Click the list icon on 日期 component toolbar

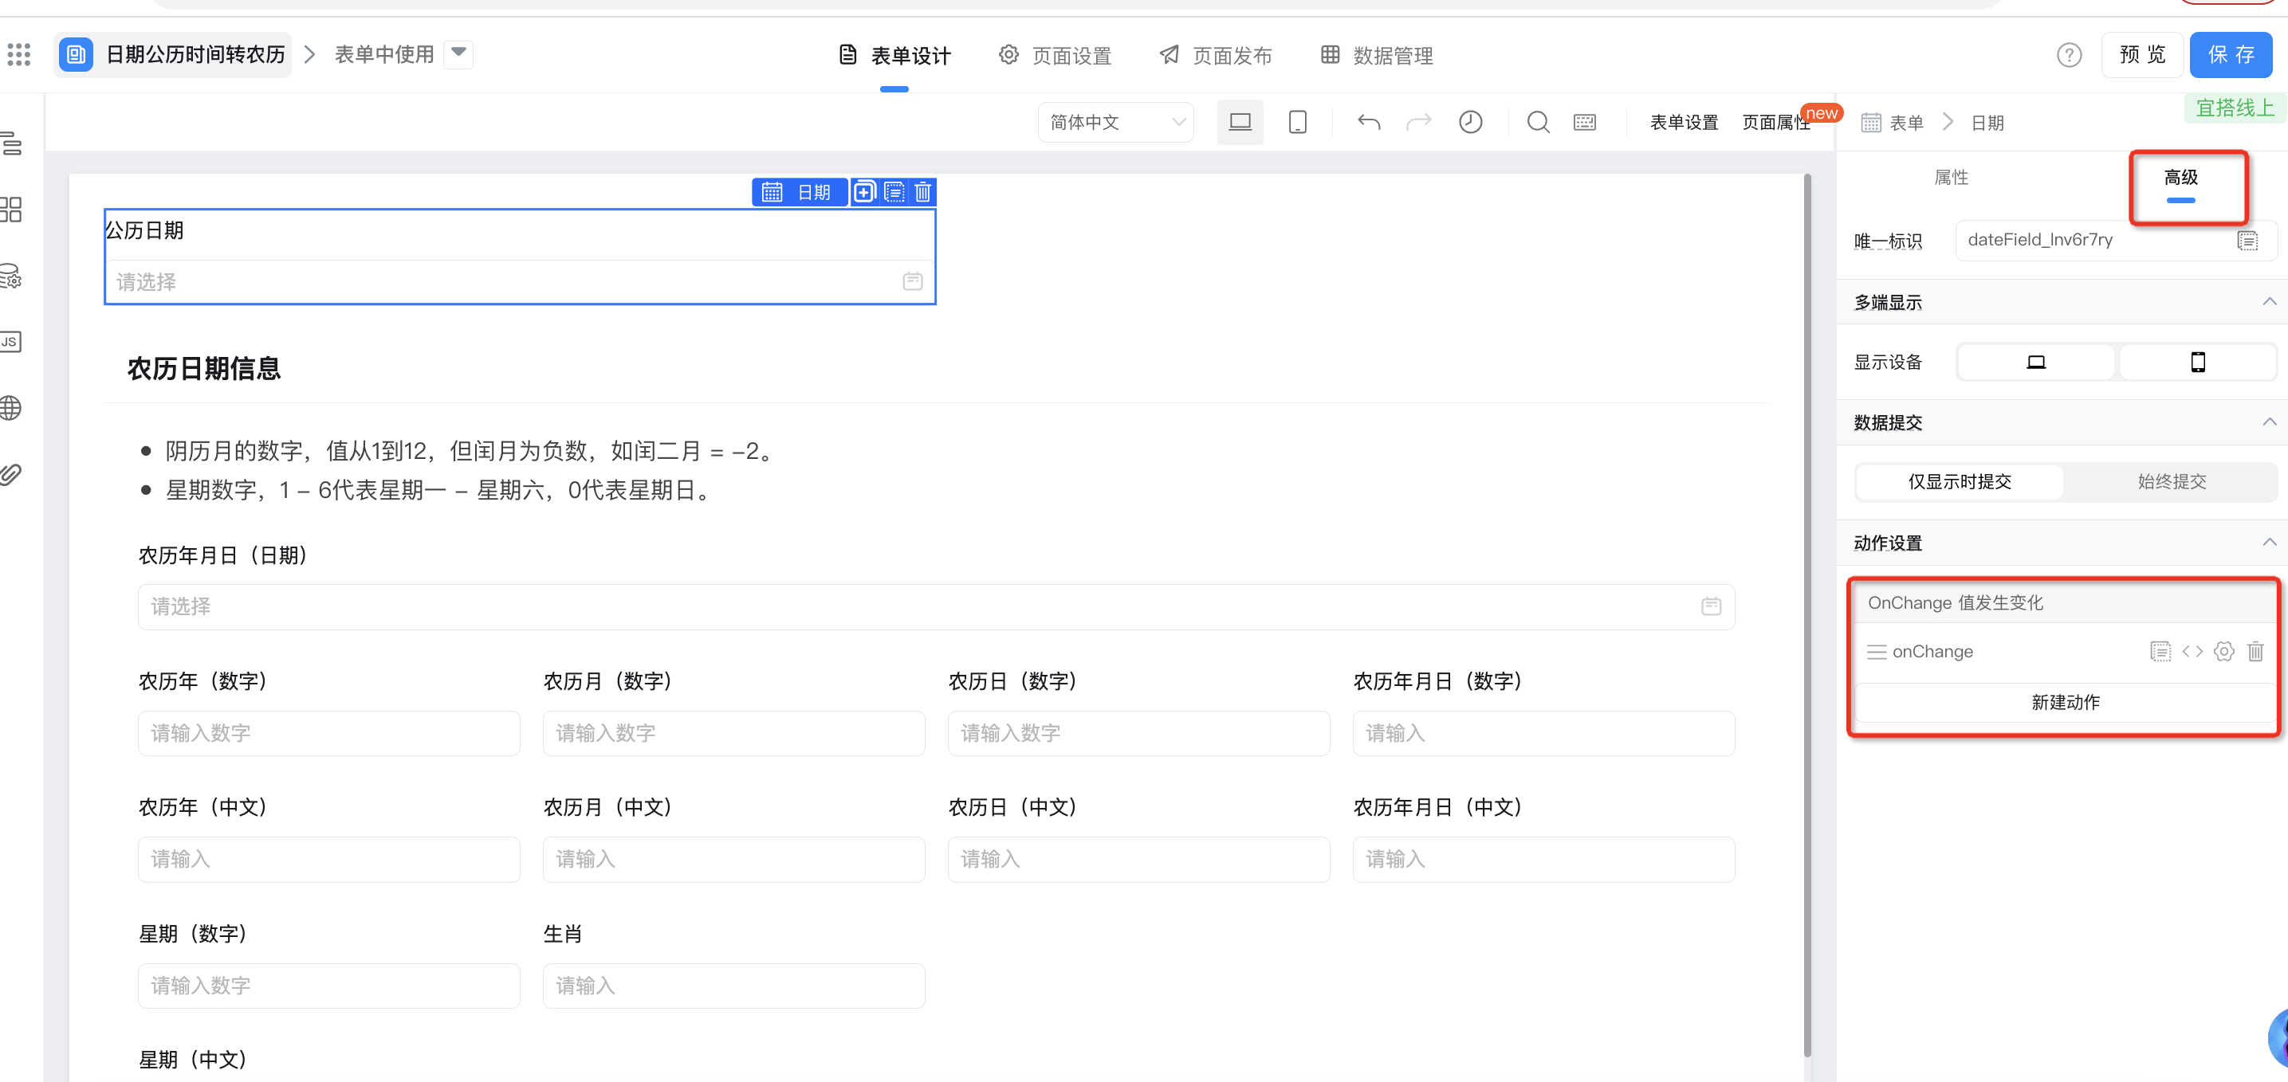pyautogui.click(x=894, y=192)
